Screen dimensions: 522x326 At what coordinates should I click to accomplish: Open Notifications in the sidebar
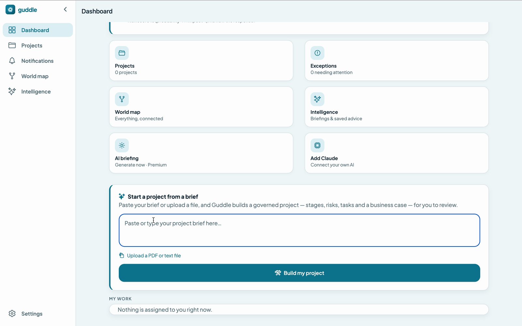[38, 61]
